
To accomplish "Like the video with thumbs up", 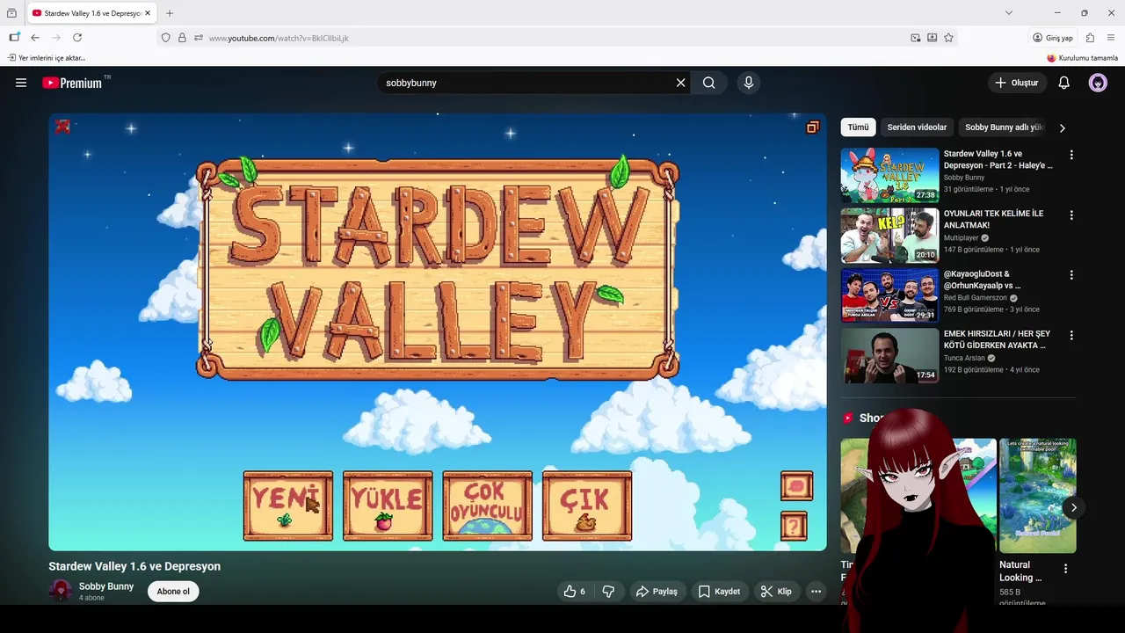I will click(x=575, y=592).
